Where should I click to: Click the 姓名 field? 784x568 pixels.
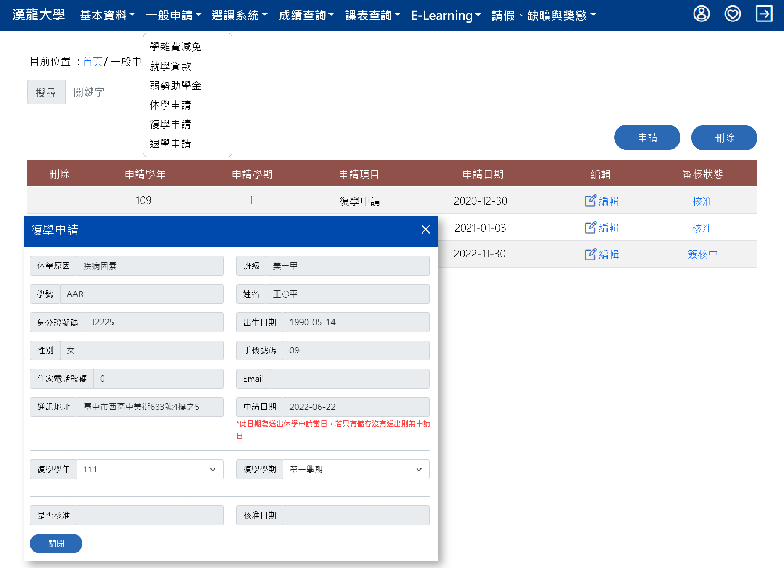coord(348,294)
